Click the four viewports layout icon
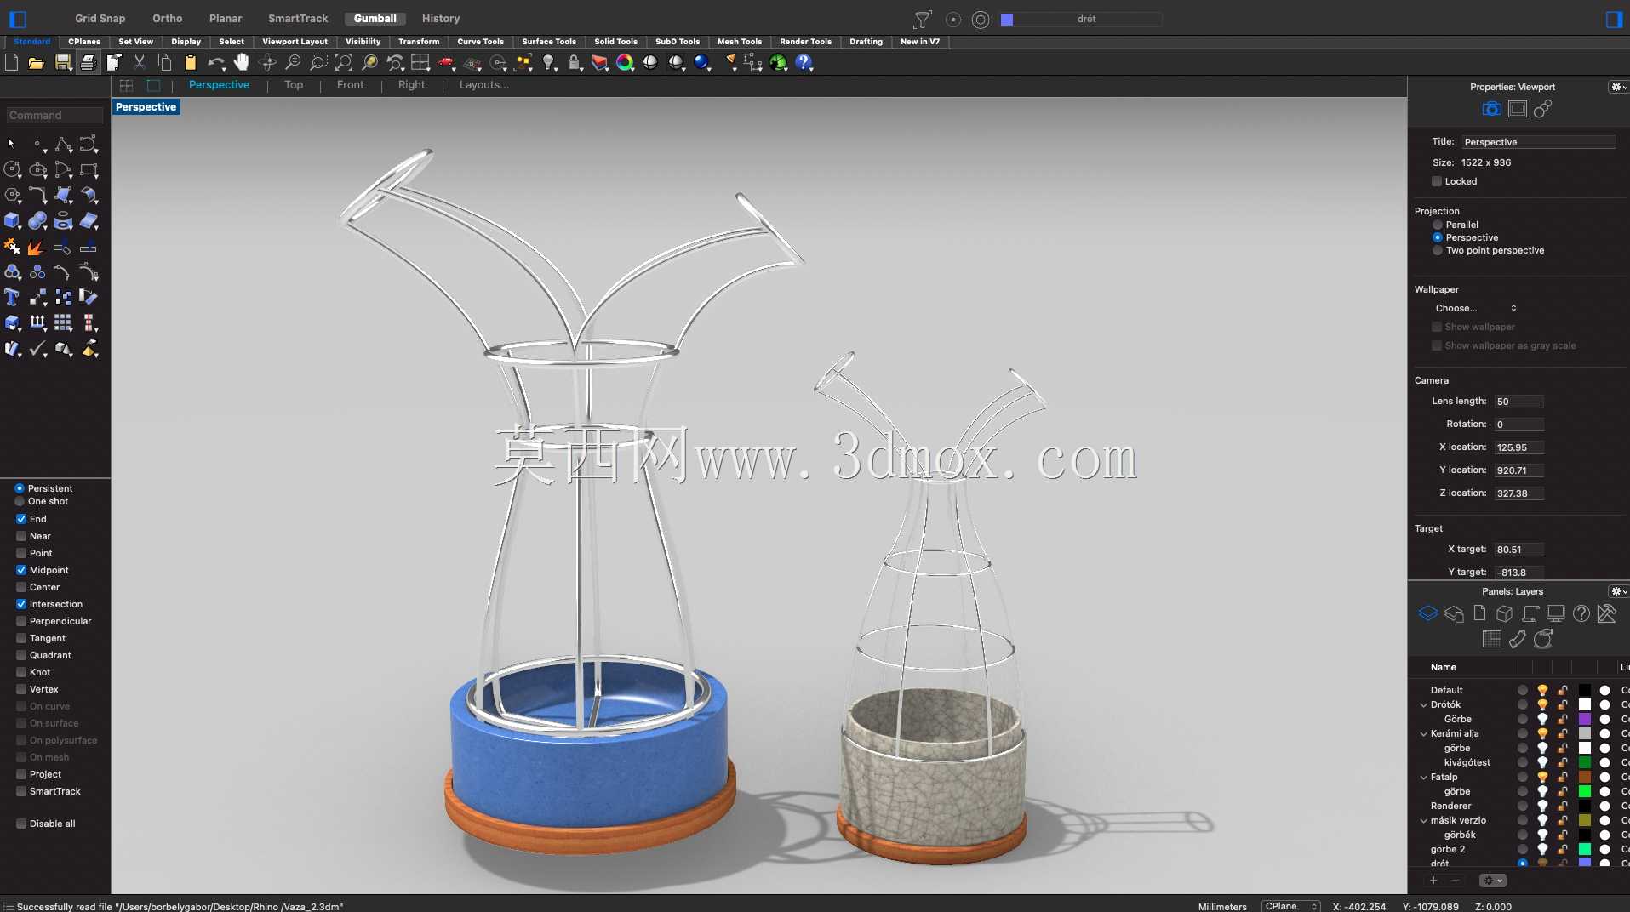1630x912 pixels. tap(420, 62)
